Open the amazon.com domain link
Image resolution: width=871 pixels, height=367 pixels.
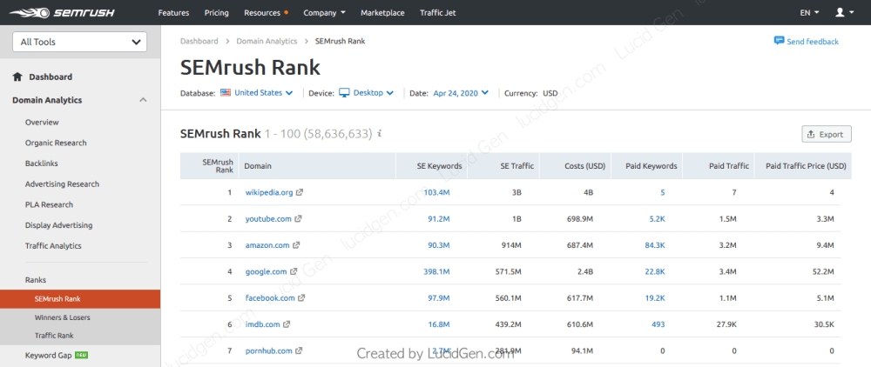point(267,245)
